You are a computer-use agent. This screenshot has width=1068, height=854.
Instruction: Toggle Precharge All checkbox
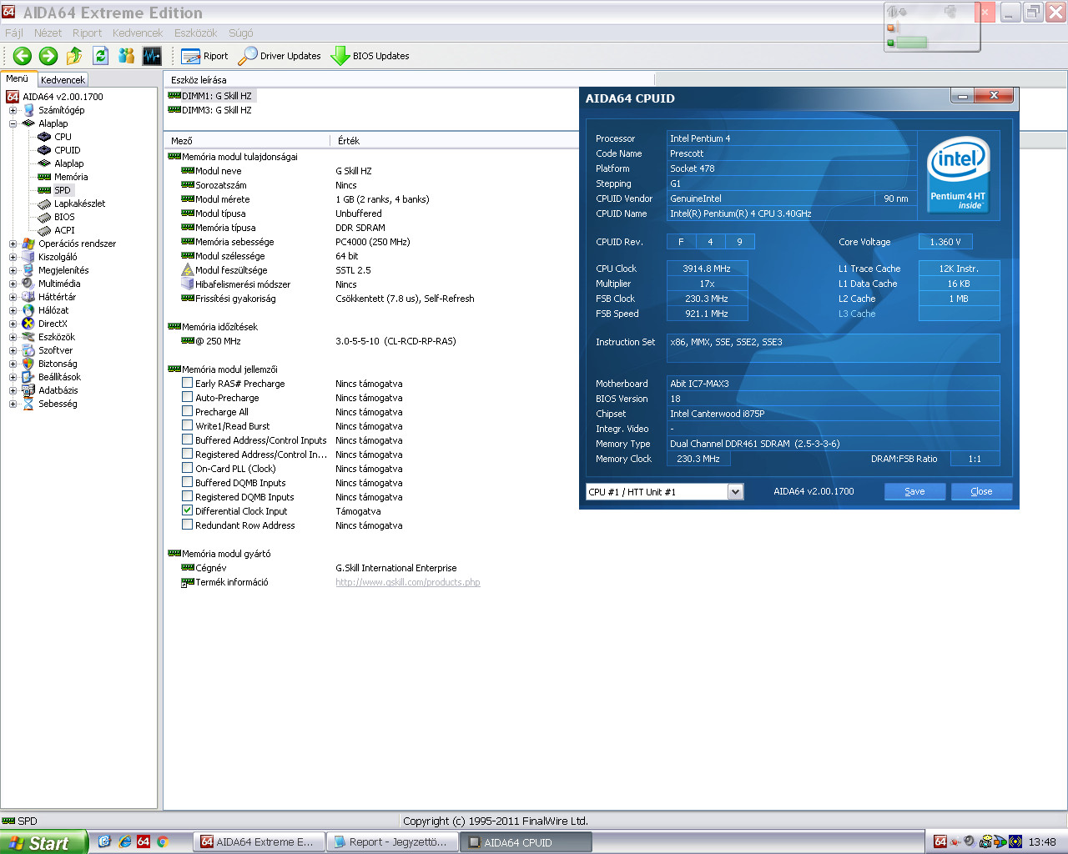pos(187,411)
